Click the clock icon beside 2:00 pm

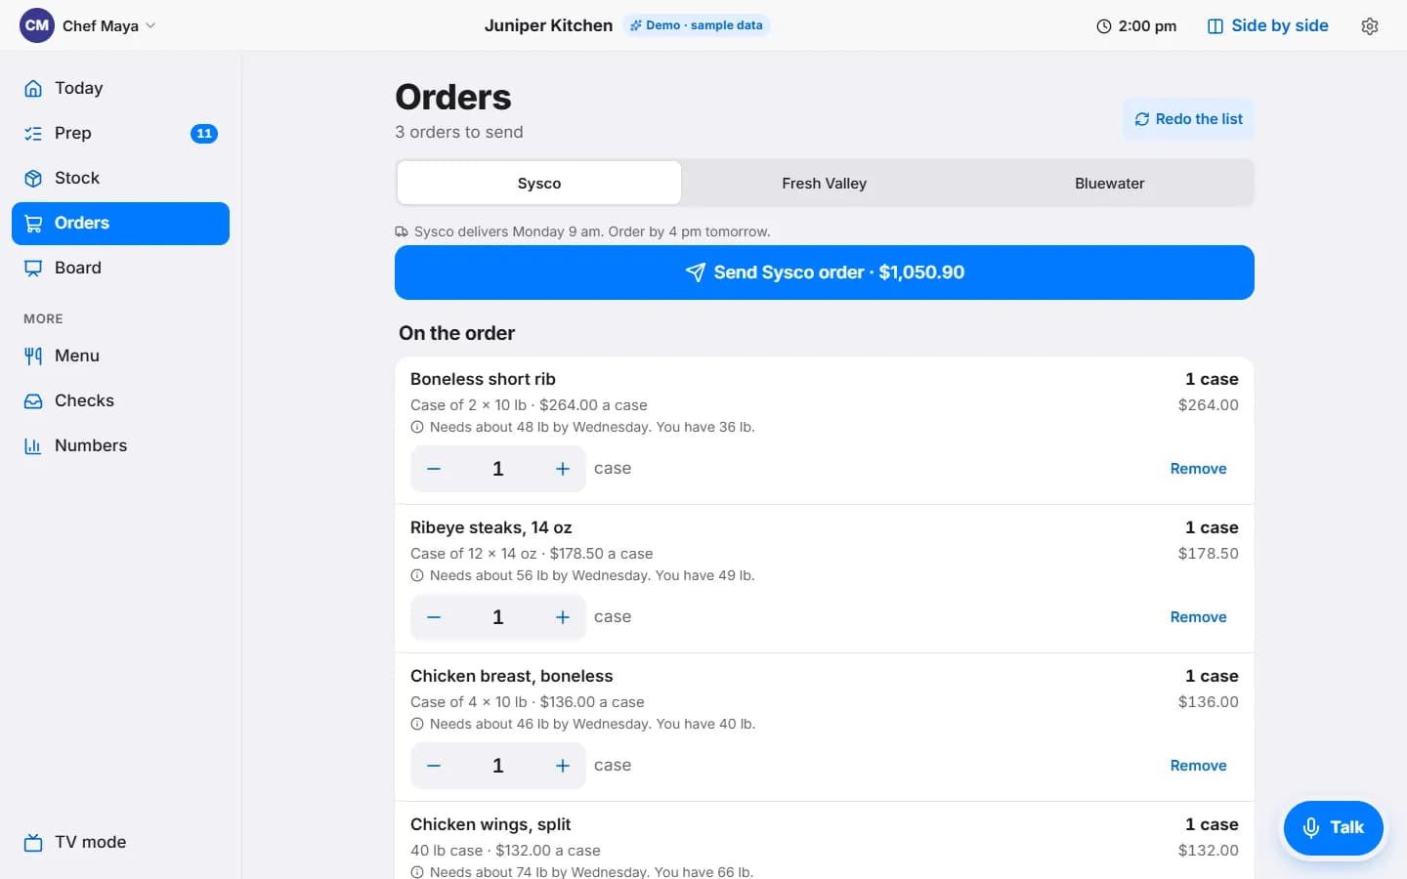click(x=1104, y=26)
